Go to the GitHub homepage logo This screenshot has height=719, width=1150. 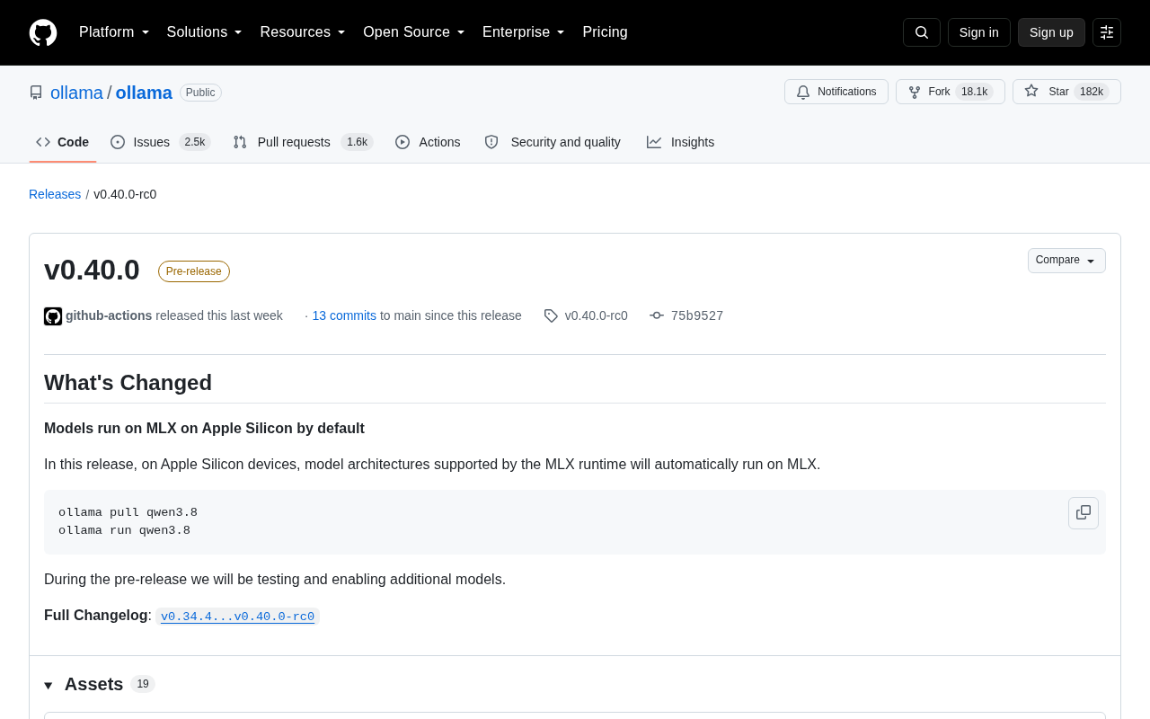(x=43, y=32)
